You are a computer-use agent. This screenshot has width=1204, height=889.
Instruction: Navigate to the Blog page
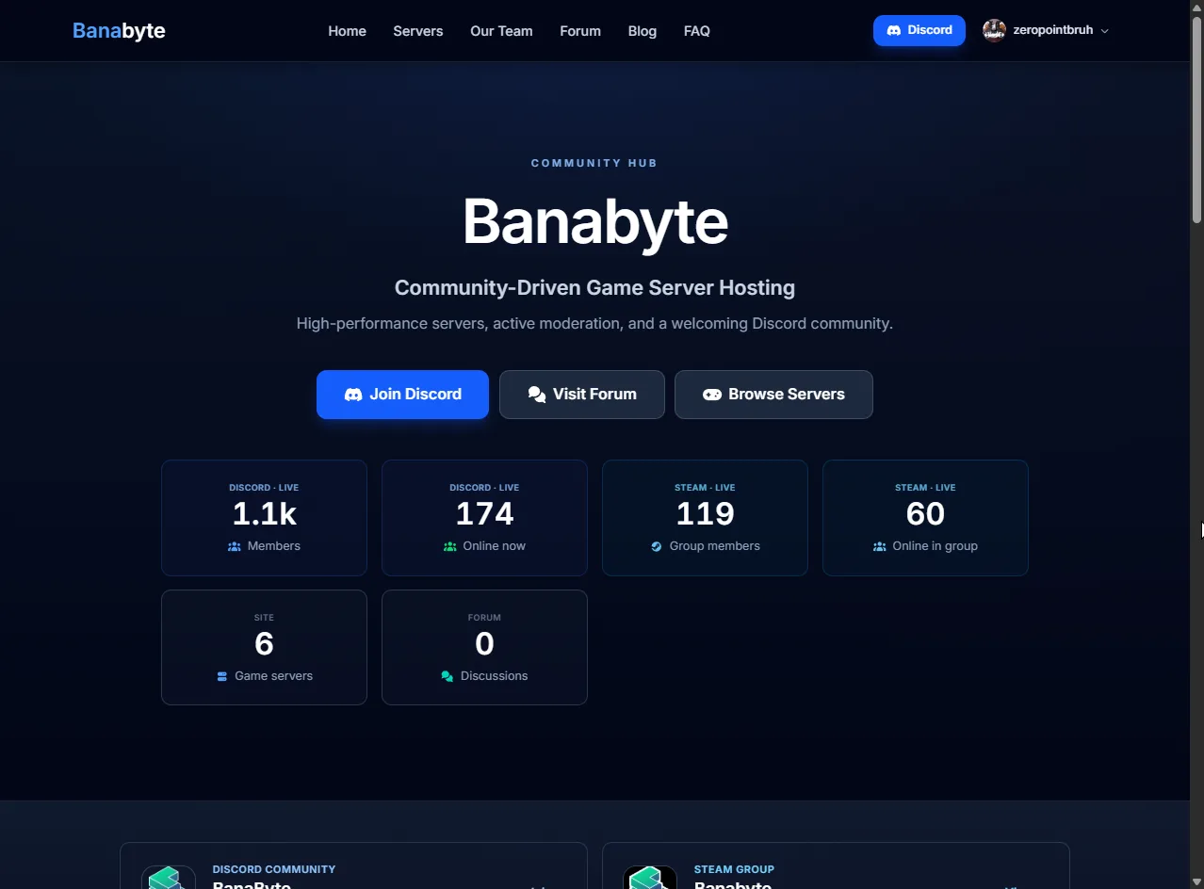point(643,31)
